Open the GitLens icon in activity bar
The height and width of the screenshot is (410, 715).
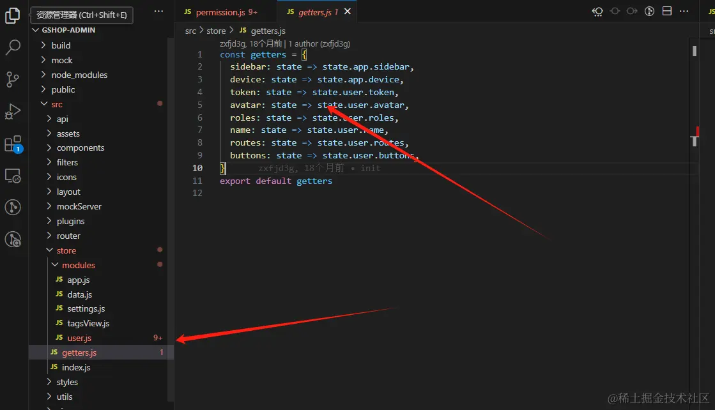click(x=12, y=208)
